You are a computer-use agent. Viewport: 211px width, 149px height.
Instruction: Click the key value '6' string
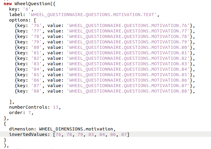point(26,9)
